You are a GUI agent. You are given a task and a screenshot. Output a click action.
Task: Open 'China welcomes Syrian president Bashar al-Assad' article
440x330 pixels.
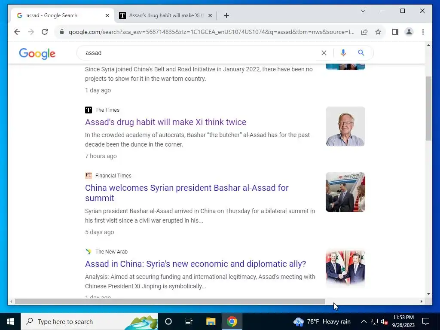click(x=186, y=193)
